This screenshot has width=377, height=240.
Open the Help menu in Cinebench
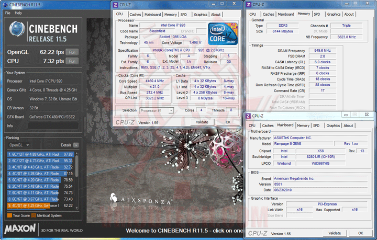[x=18, y=13]
